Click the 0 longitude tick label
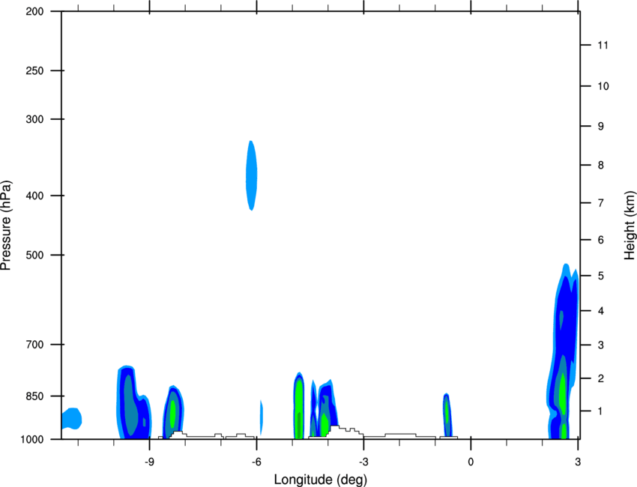This screenshot has height=487, width=637. coord(471,462)
